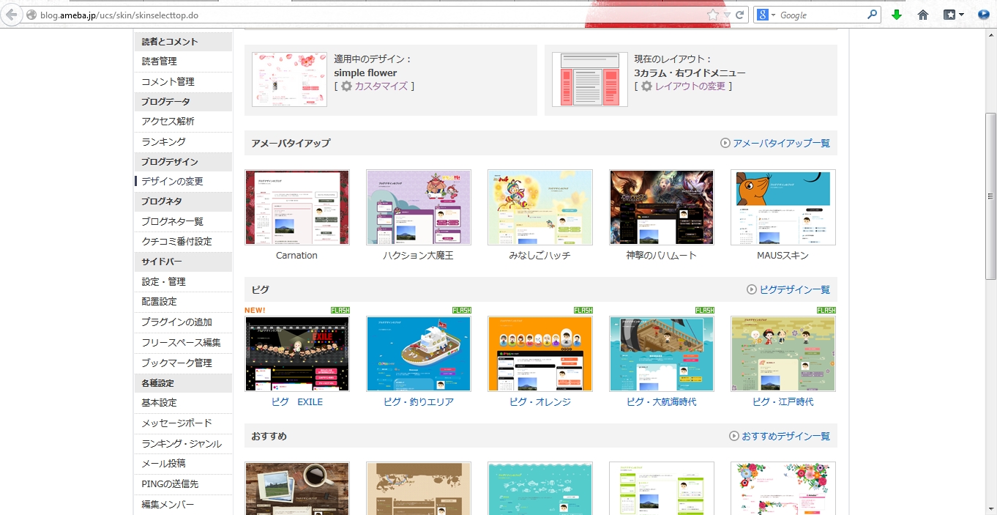The width and height of the screenshot is (997, 515).
Task: Select the coffee cup wooden design thumbnail
Action: tap(297, 489)
